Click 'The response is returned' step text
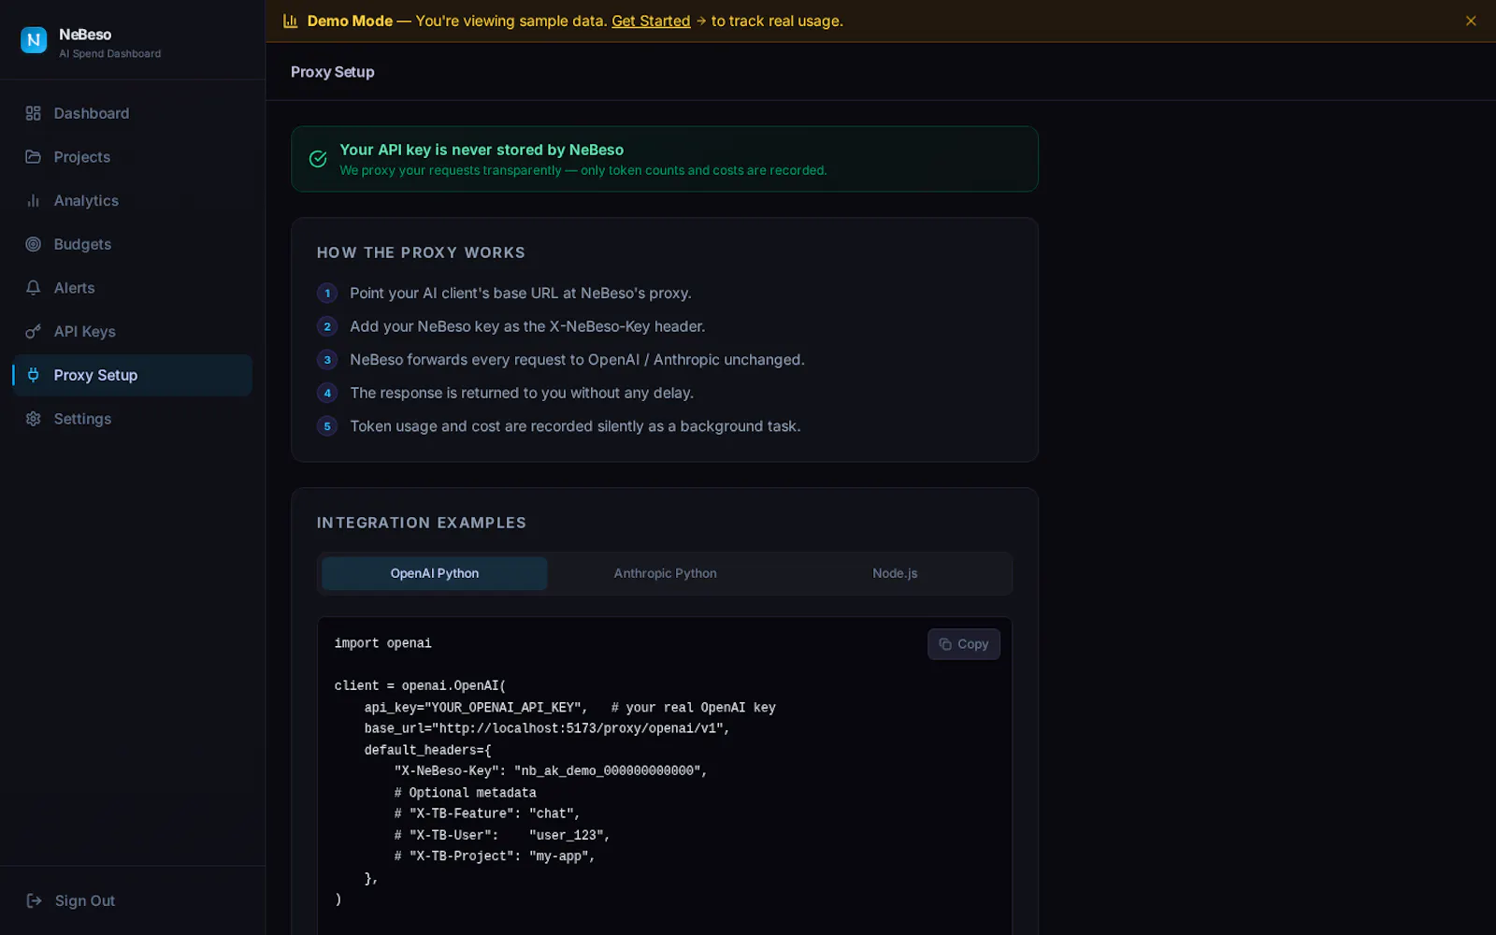Viewport: 1496px width, 935px height. (x=522, y=393)
